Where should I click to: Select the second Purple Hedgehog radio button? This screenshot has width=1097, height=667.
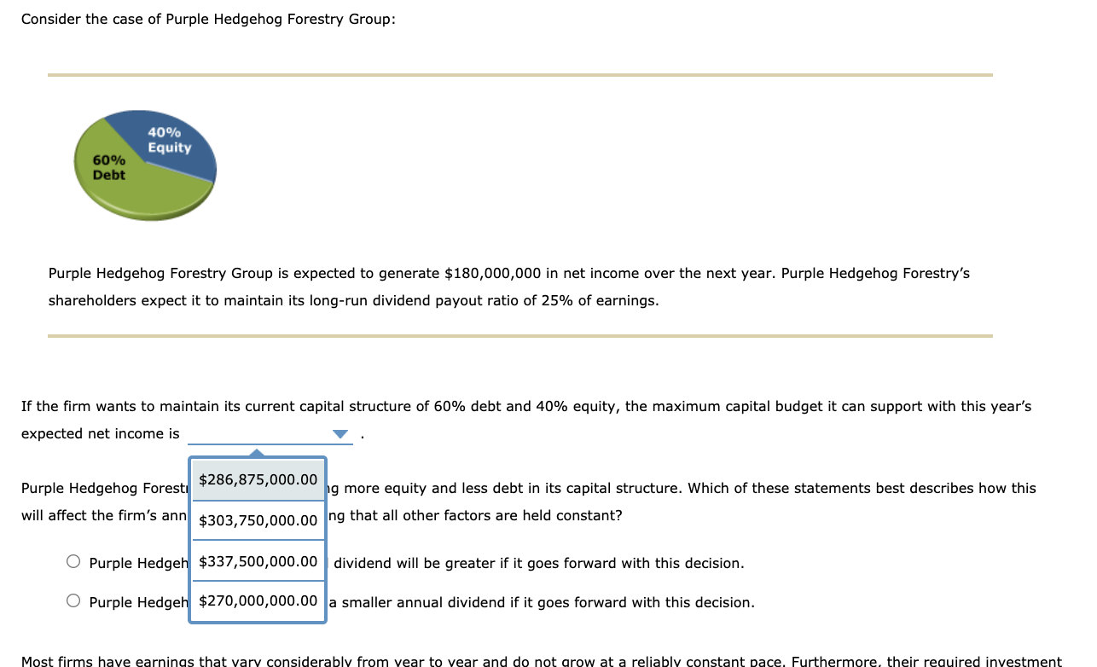click(73, 600)
